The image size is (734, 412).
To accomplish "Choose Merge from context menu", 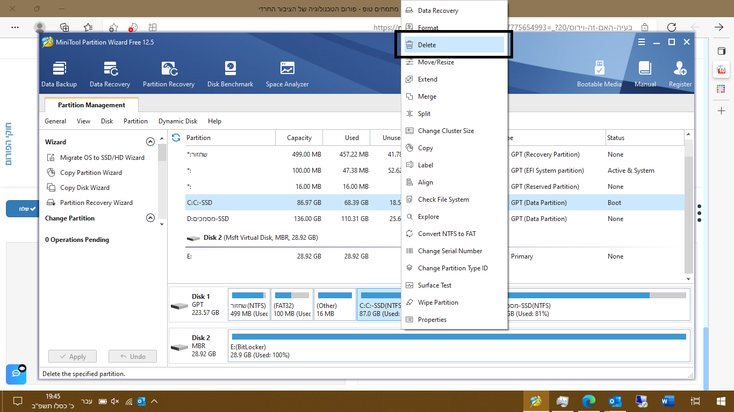I will pos(454,97).
